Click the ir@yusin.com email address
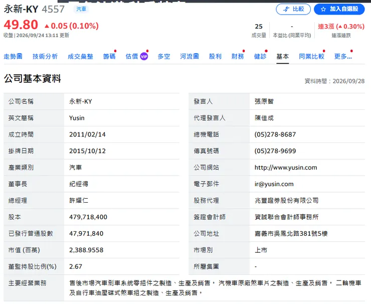 pos(274,184)
